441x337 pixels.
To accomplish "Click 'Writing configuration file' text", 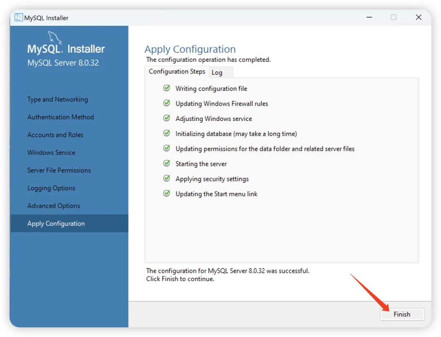I will (x=211, y=89).
